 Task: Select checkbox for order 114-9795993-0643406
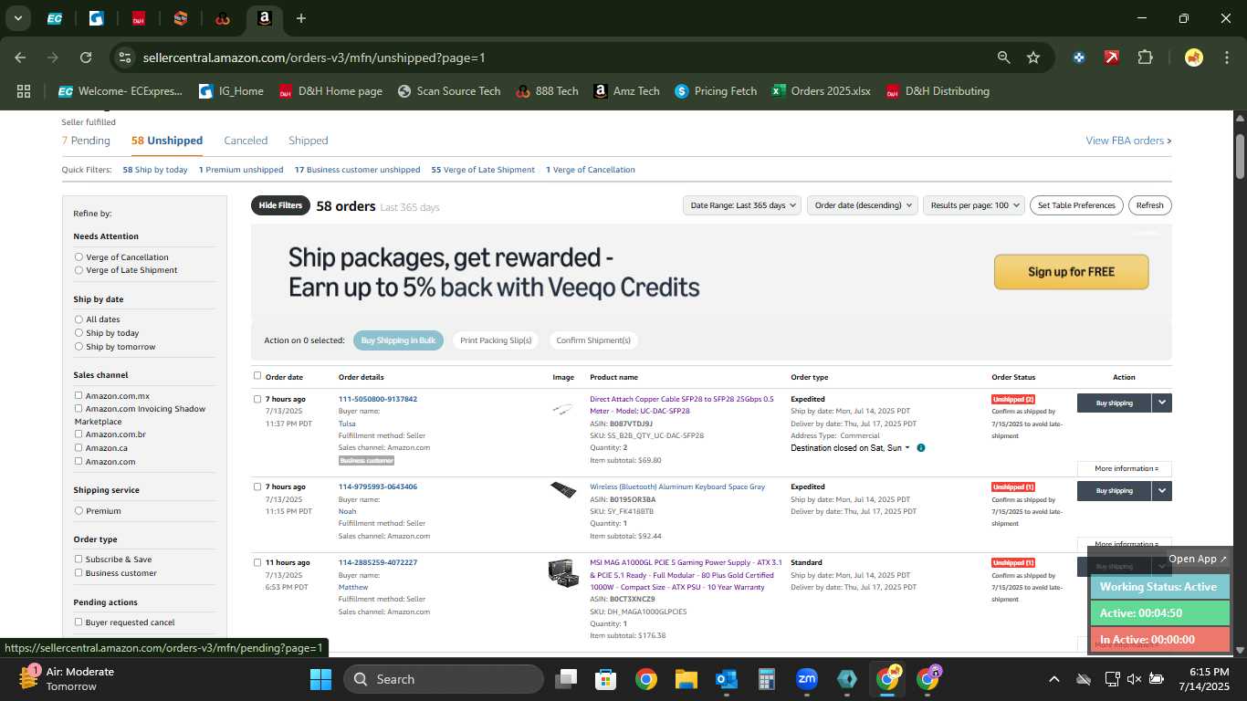(257, 487)
